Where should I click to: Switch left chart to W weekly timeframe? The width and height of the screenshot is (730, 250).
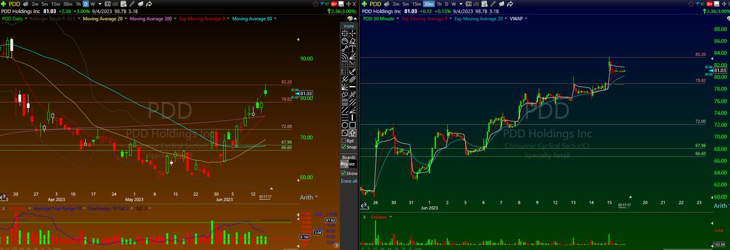[92, 4]
